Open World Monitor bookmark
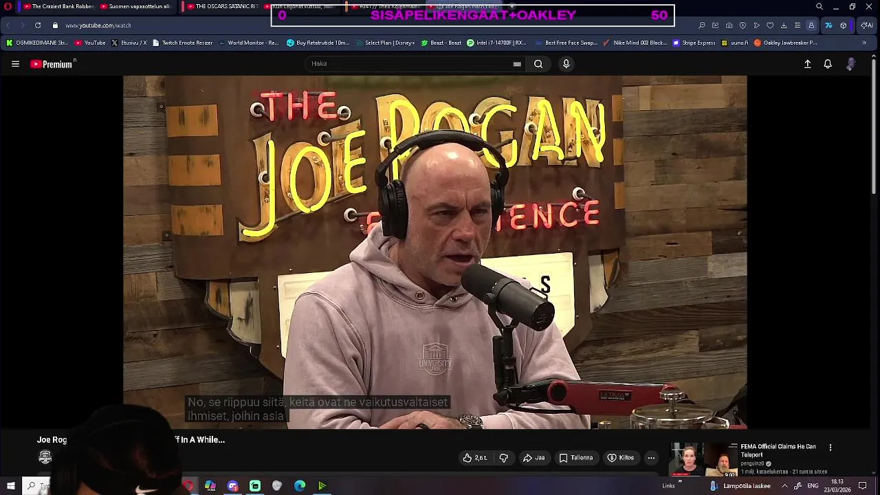This screenshot has height=495, width=880. tap(248, 43)
